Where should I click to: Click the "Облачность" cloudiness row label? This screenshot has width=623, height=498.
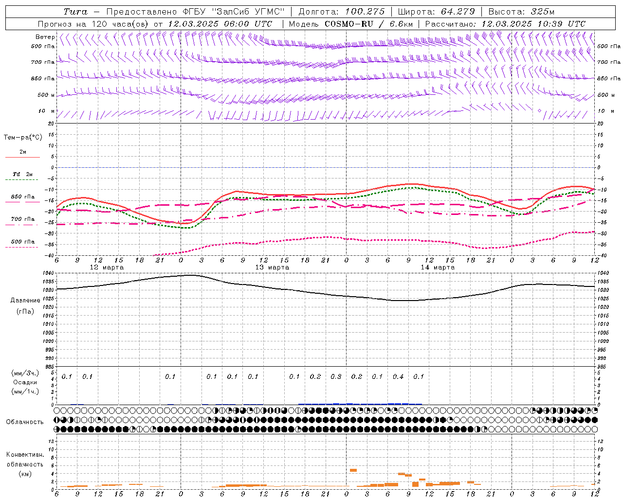[25, 422]
